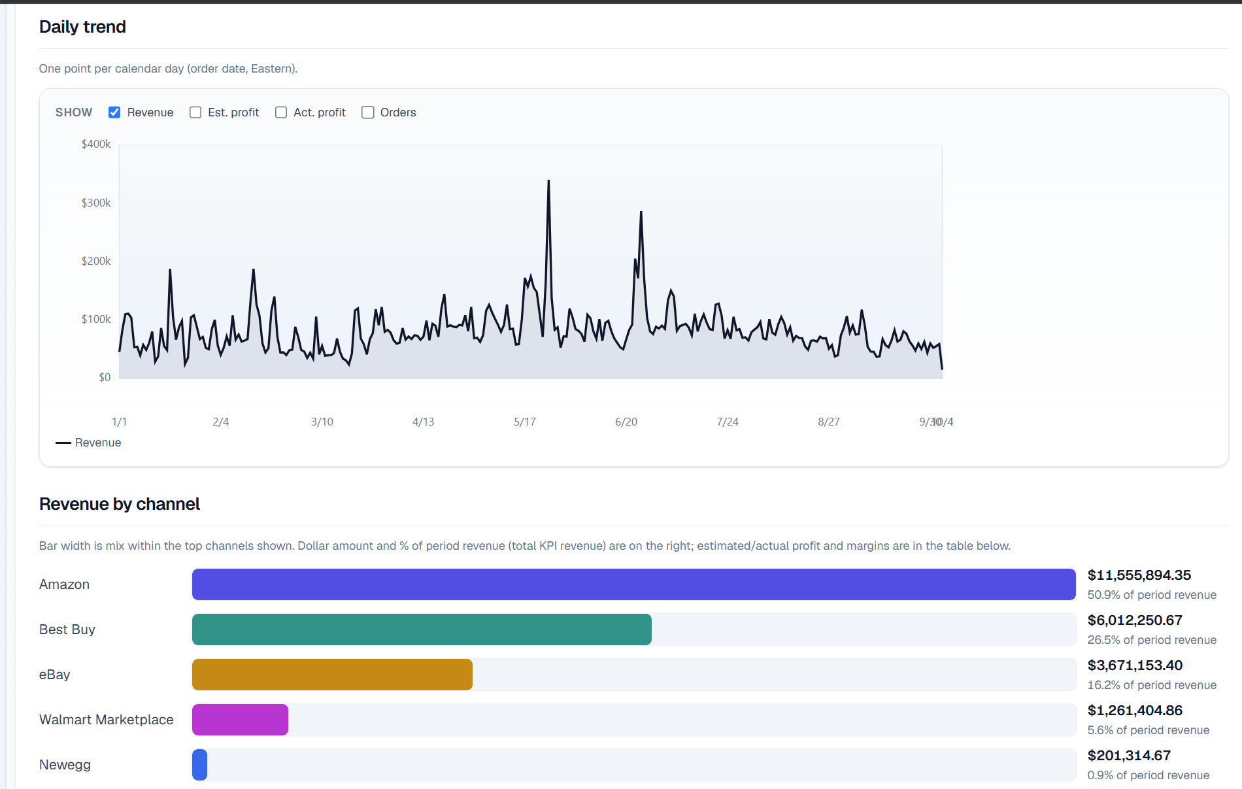
Task: Uncheck the Revenue checkbox
Action: pos(114,112)
